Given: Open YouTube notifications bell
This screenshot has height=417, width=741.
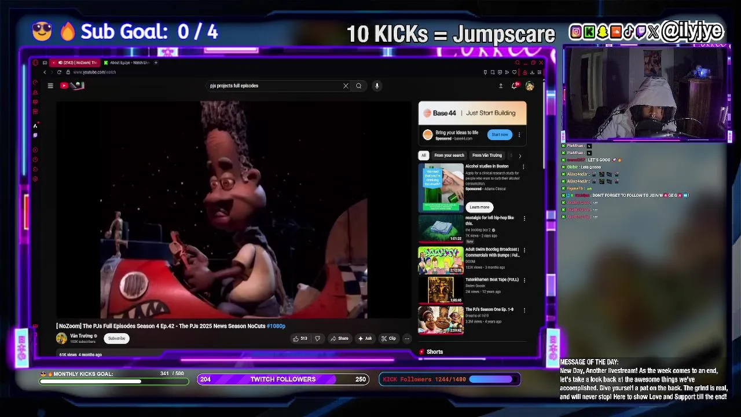Looking at the screenshot, I should (514, 86).
